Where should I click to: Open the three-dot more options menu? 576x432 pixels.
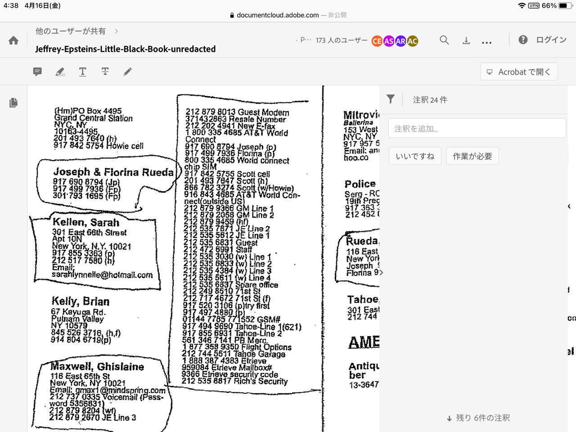(x=486, y=42)
